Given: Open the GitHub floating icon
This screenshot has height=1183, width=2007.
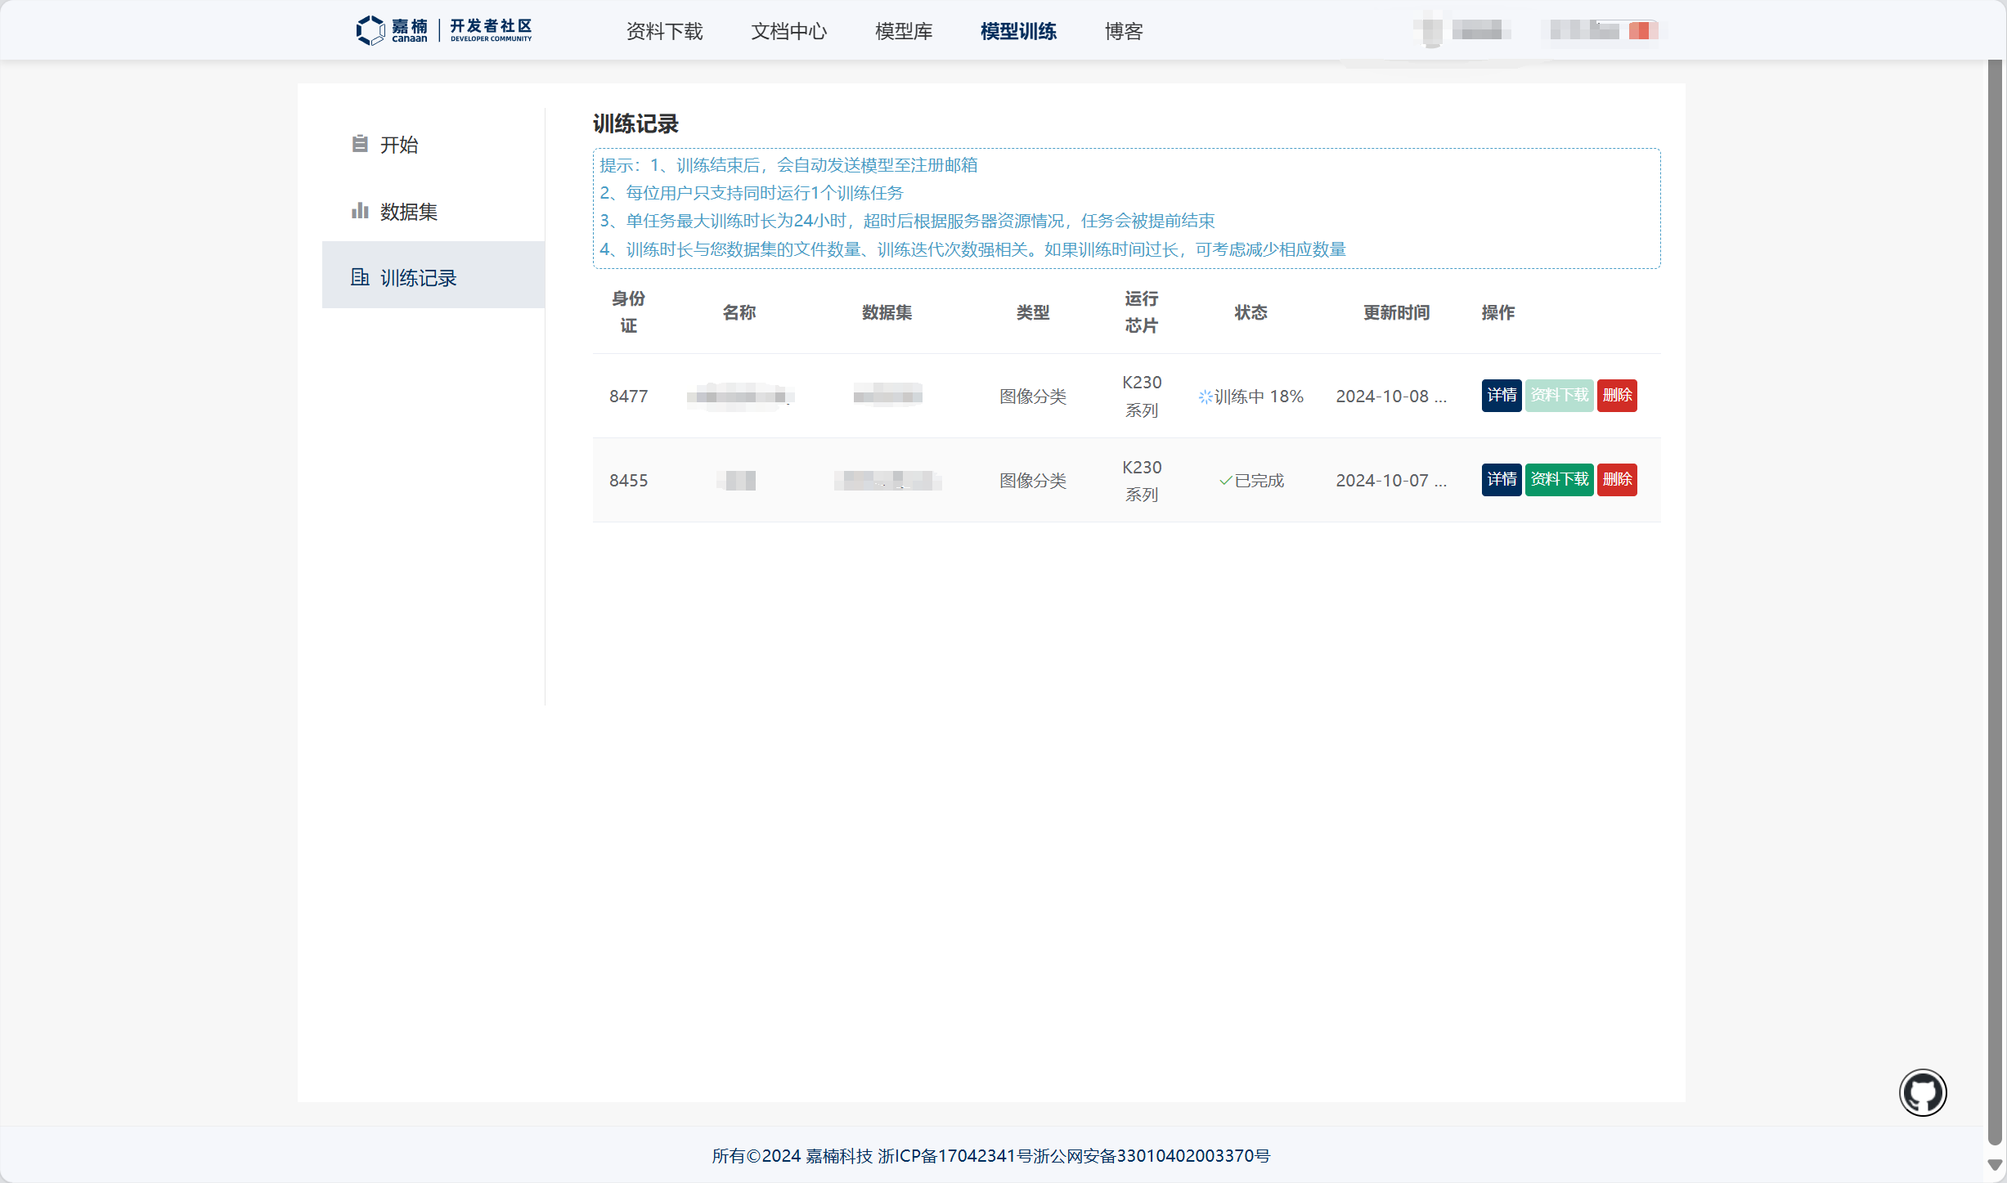Looking at the screenshot, I should click(1922, 1092).
